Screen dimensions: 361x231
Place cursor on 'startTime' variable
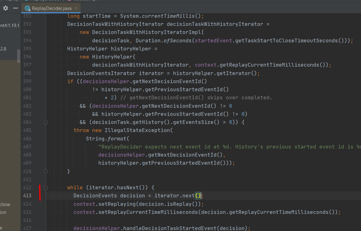[x=97, y=16]
